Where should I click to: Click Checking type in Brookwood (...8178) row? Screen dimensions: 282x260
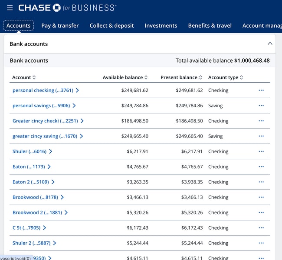pos(218,197)
